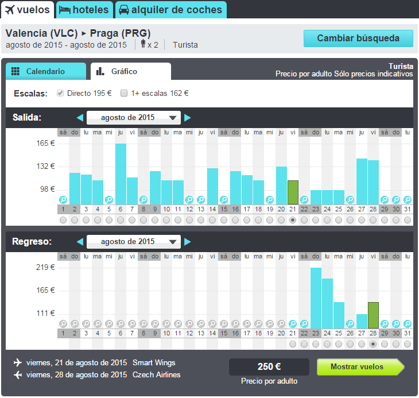Open the Salida month dropdown
419x398 pixels.
pos(134,118)
